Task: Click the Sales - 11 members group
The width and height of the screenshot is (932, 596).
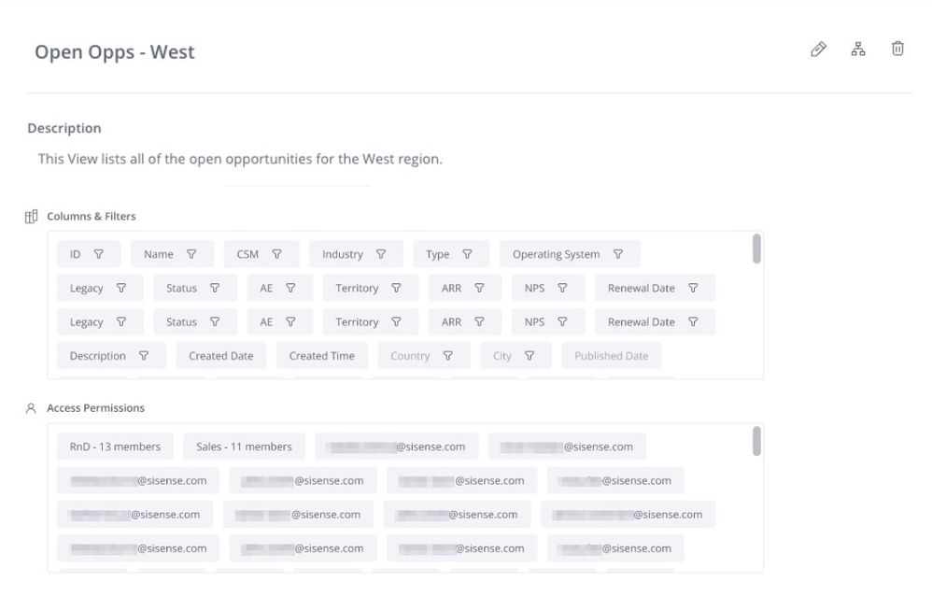Action: point(244,447)
